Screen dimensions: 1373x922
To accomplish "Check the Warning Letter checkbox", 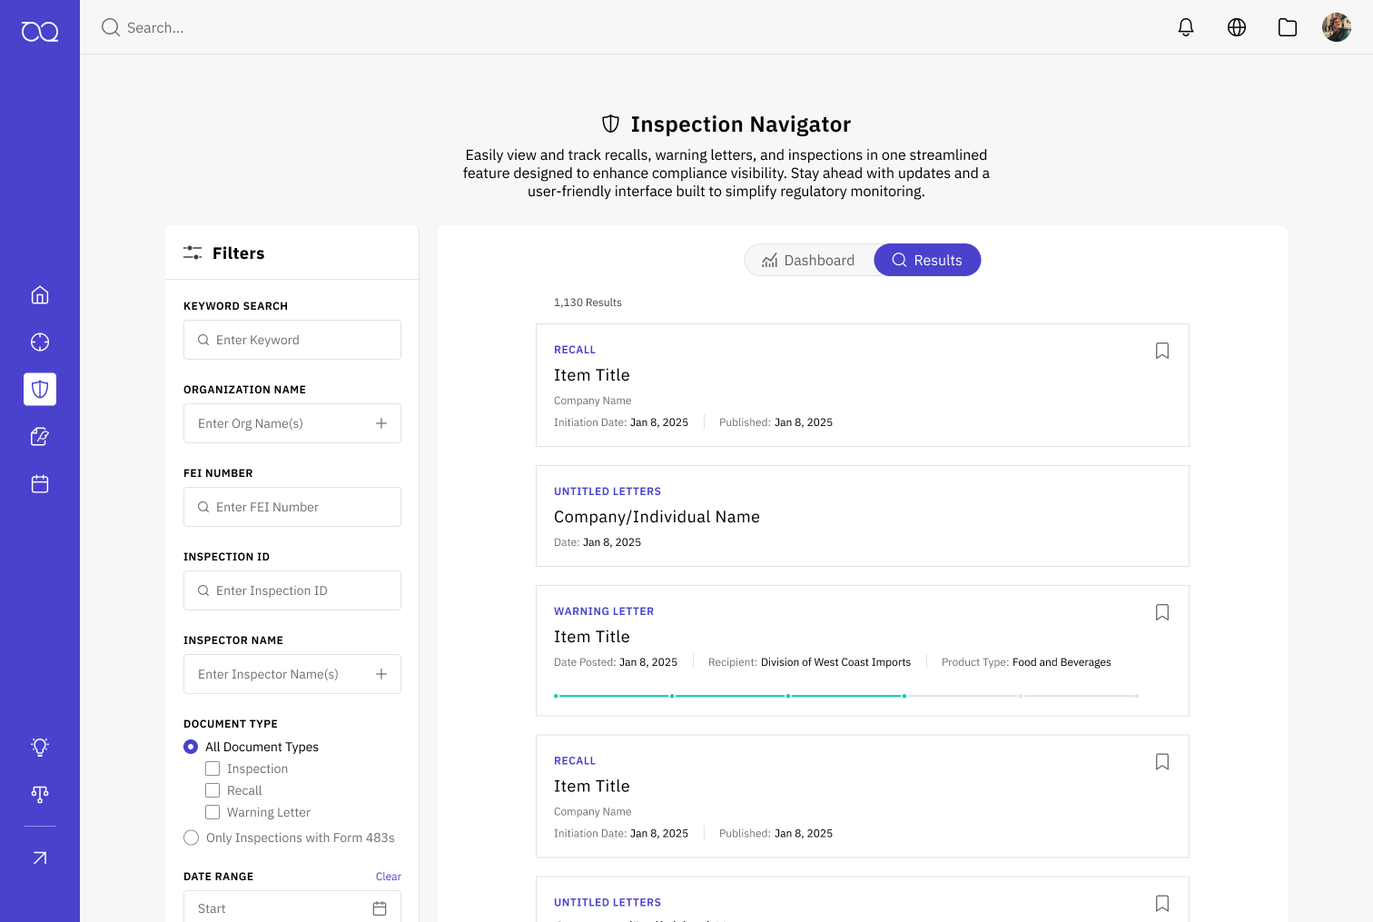I will coord(212,811).
